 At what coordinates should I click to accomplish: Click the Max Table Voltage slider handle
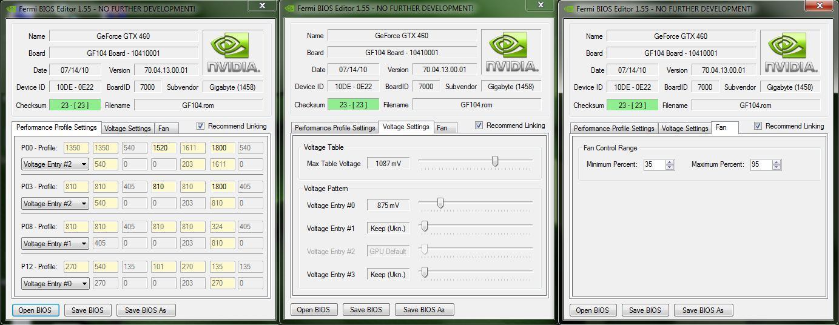point(495,161)
